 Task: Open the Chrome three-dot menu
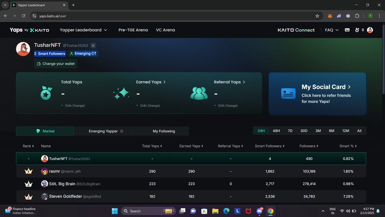(379, 16)
